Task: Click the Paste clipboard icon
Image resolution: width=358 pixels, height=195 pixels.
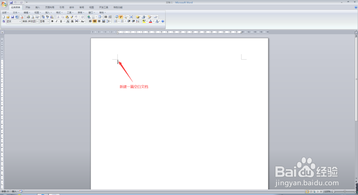Action: point(67,17)
